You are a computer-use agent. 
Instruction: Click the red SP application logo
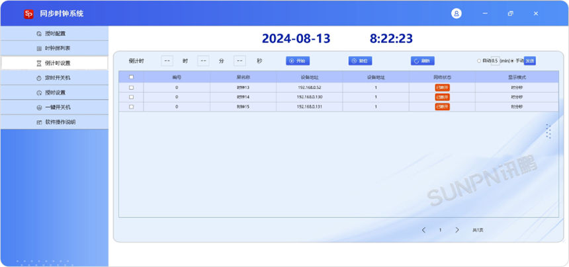tap(28, 14)
